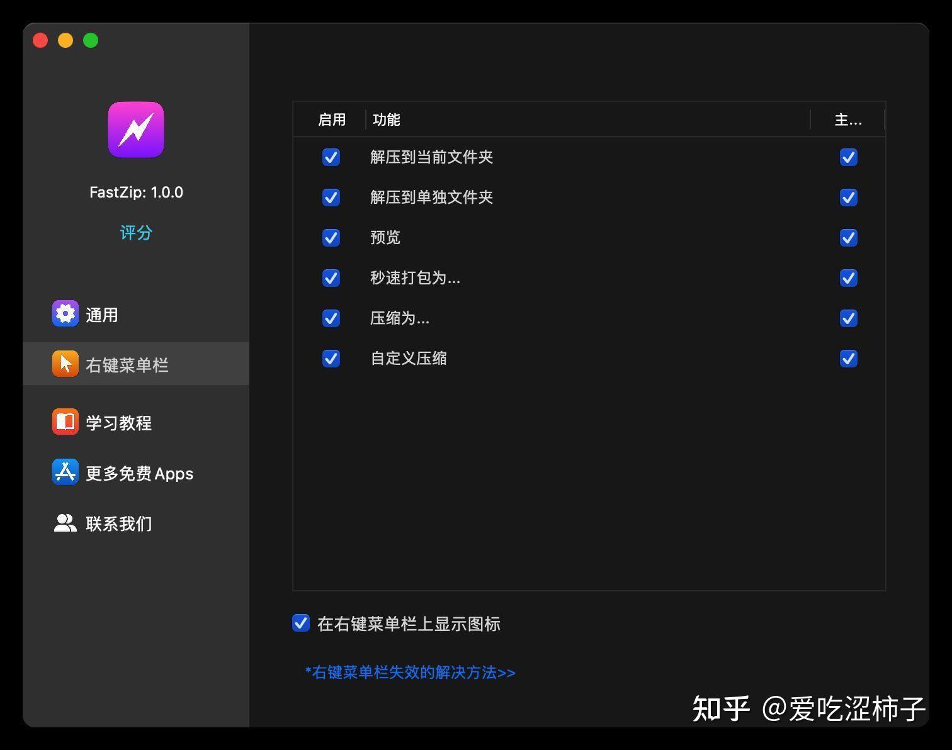Click the 评分 link
This screenshot has height=750, width=952.
(x=135, y=232)
